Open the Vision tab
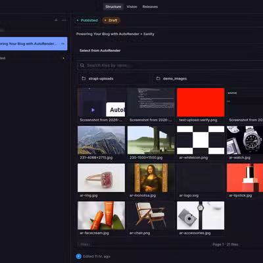 tap(132, 7)
